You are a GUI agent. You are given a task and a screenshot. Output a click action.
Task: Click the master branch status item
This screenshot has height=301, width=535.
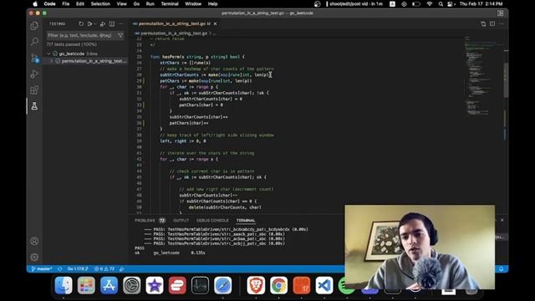(42, 269)
